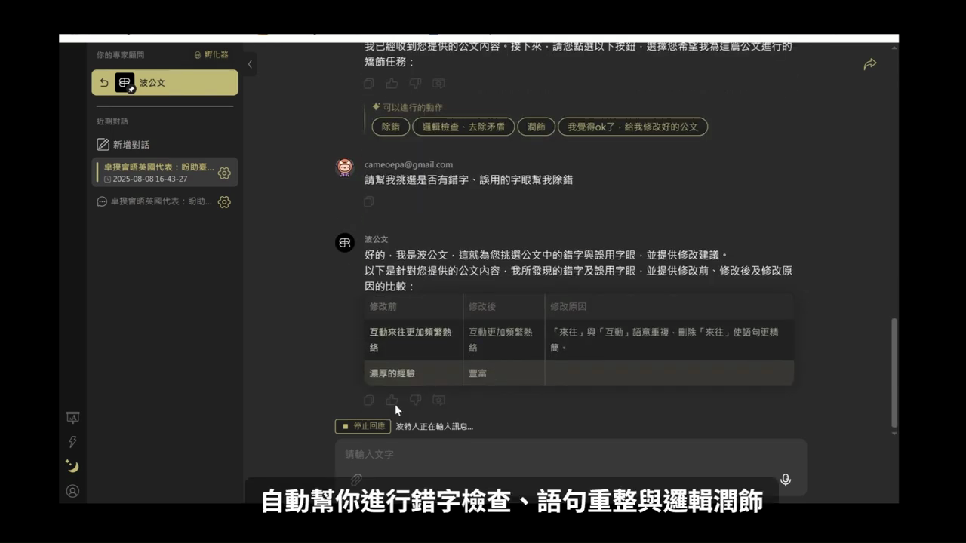The height and width of the screenshot is (543, 966).
Task: Click the 波公文 advisor avatar in sidebar
Action: pyautogui.click(x=125, y=83)
